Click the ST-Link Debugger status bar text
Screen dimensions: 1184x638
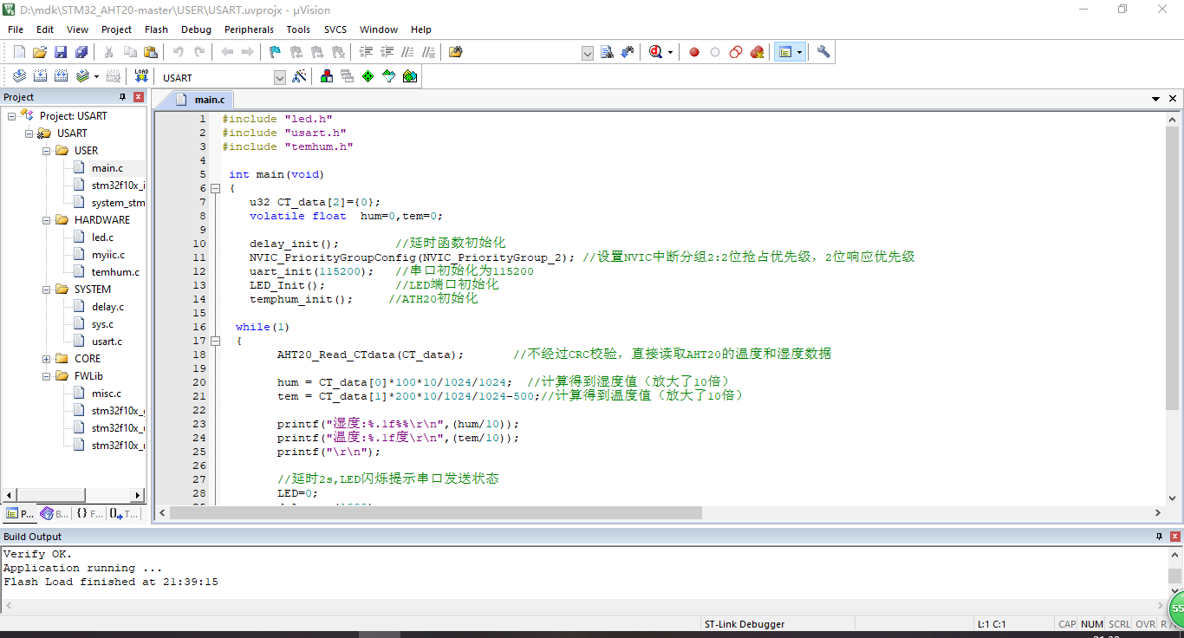[745, 624]
